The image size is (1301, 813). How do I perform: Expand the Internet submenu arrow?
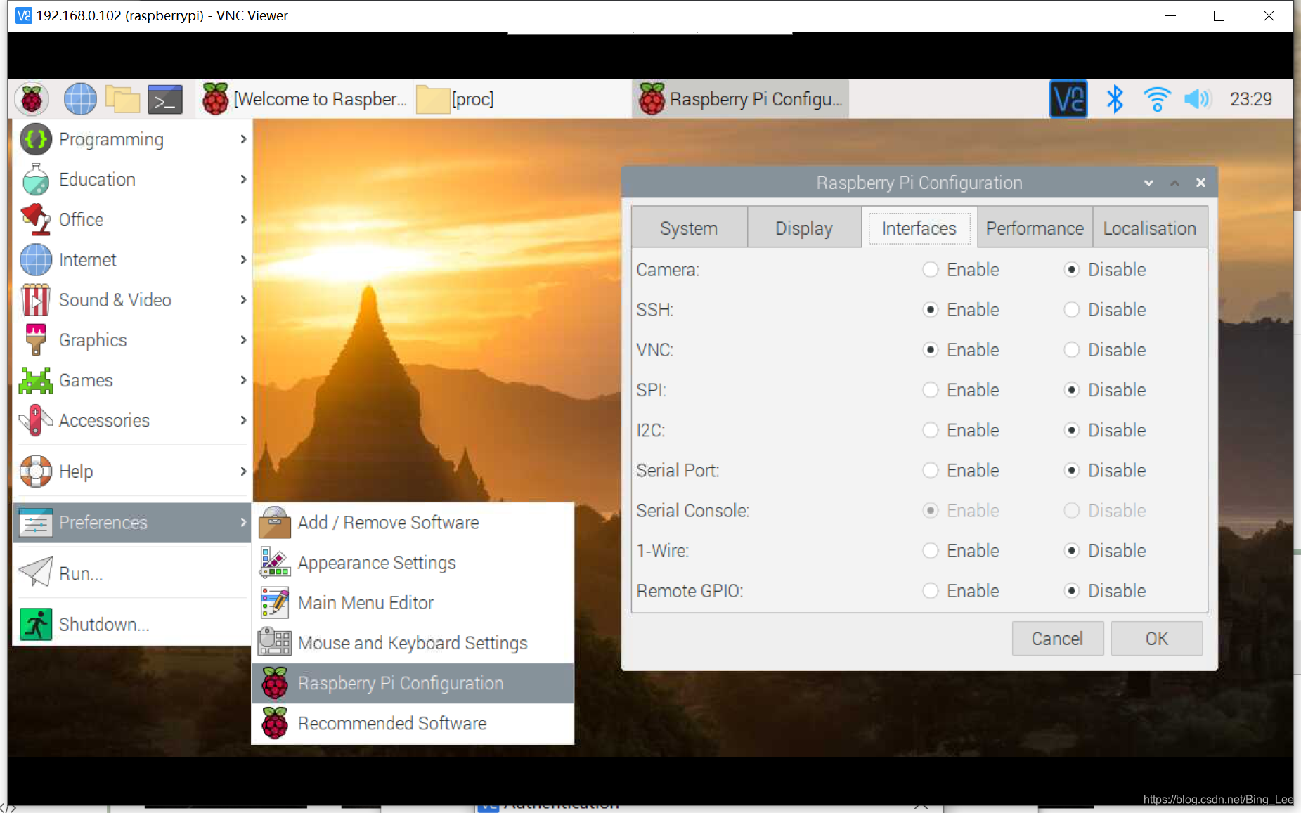(243, 259)
